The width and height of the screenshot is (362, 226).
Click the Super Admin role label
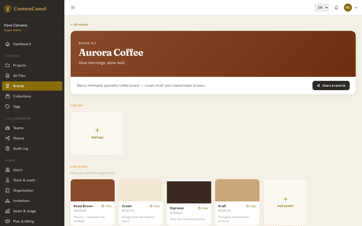13,30
